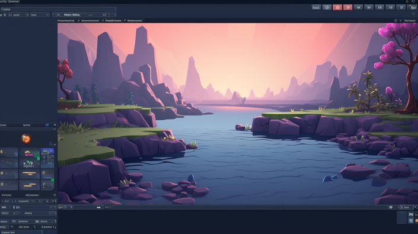Image resolution: width=418 pixels, height=234 pixels.
Task: Click the grey circle-icon button beside red buttons
Action: 327,8
